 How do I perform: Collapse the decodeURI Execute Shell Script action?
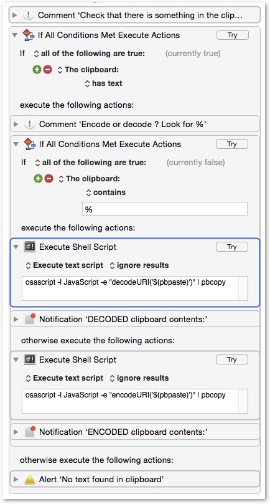coord(16,247)
